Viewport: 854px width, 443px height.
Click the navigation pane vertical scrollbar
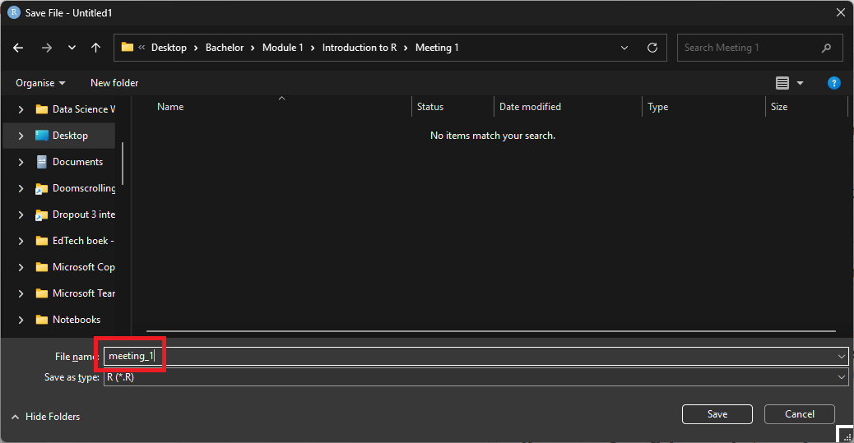(123, 164)
